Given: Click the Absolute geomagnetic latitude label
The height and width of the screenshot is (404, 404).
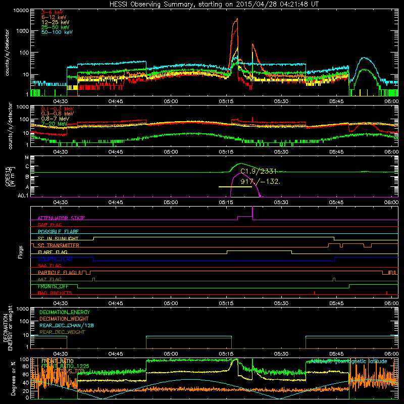Looking at the screenshot, I should pyautogui.click(x=349, y=362).
